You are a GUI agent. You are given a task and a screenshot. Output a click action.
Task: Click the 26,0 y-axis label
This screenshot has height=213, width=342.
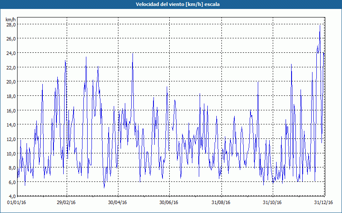11,39
